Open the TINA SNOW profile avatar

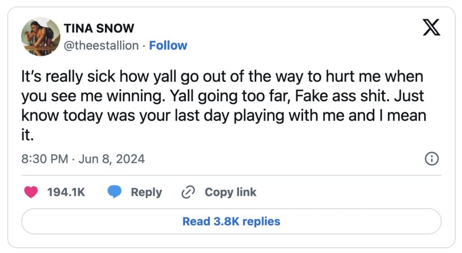tap(41, 36)
